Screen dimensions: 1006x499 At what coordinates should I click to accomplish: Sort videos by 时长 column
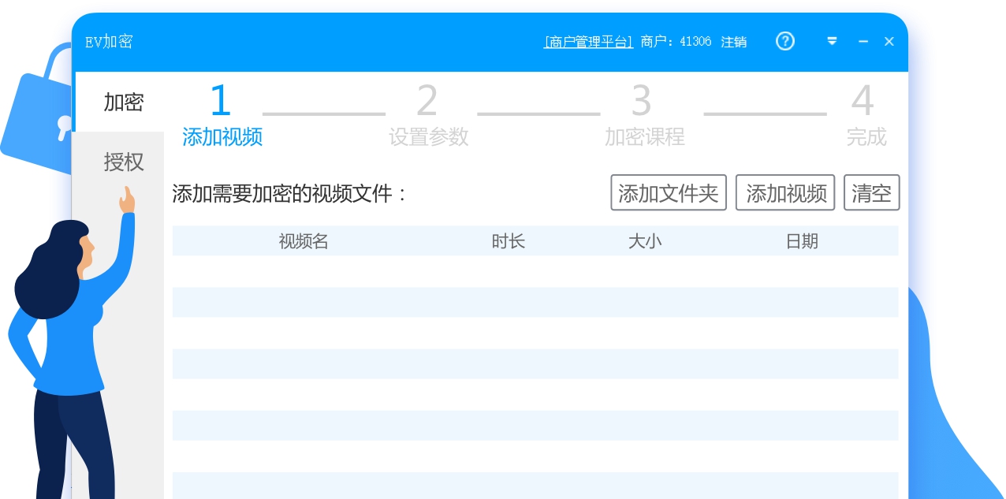(x=509, y=241)
